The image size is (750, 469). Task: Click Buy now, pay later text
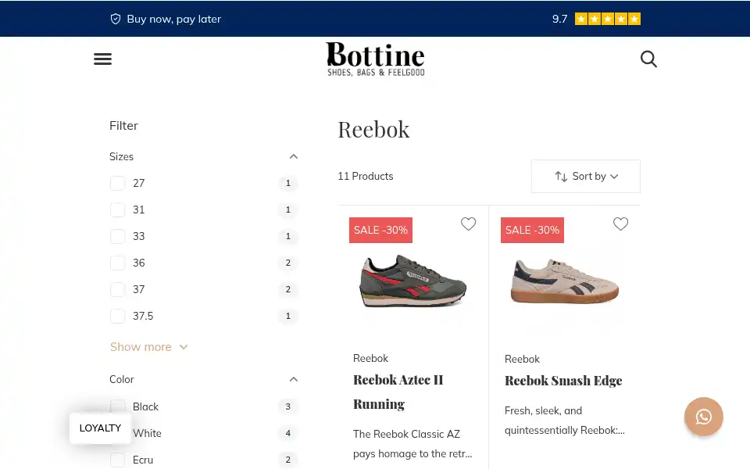(x=174, y=19)
